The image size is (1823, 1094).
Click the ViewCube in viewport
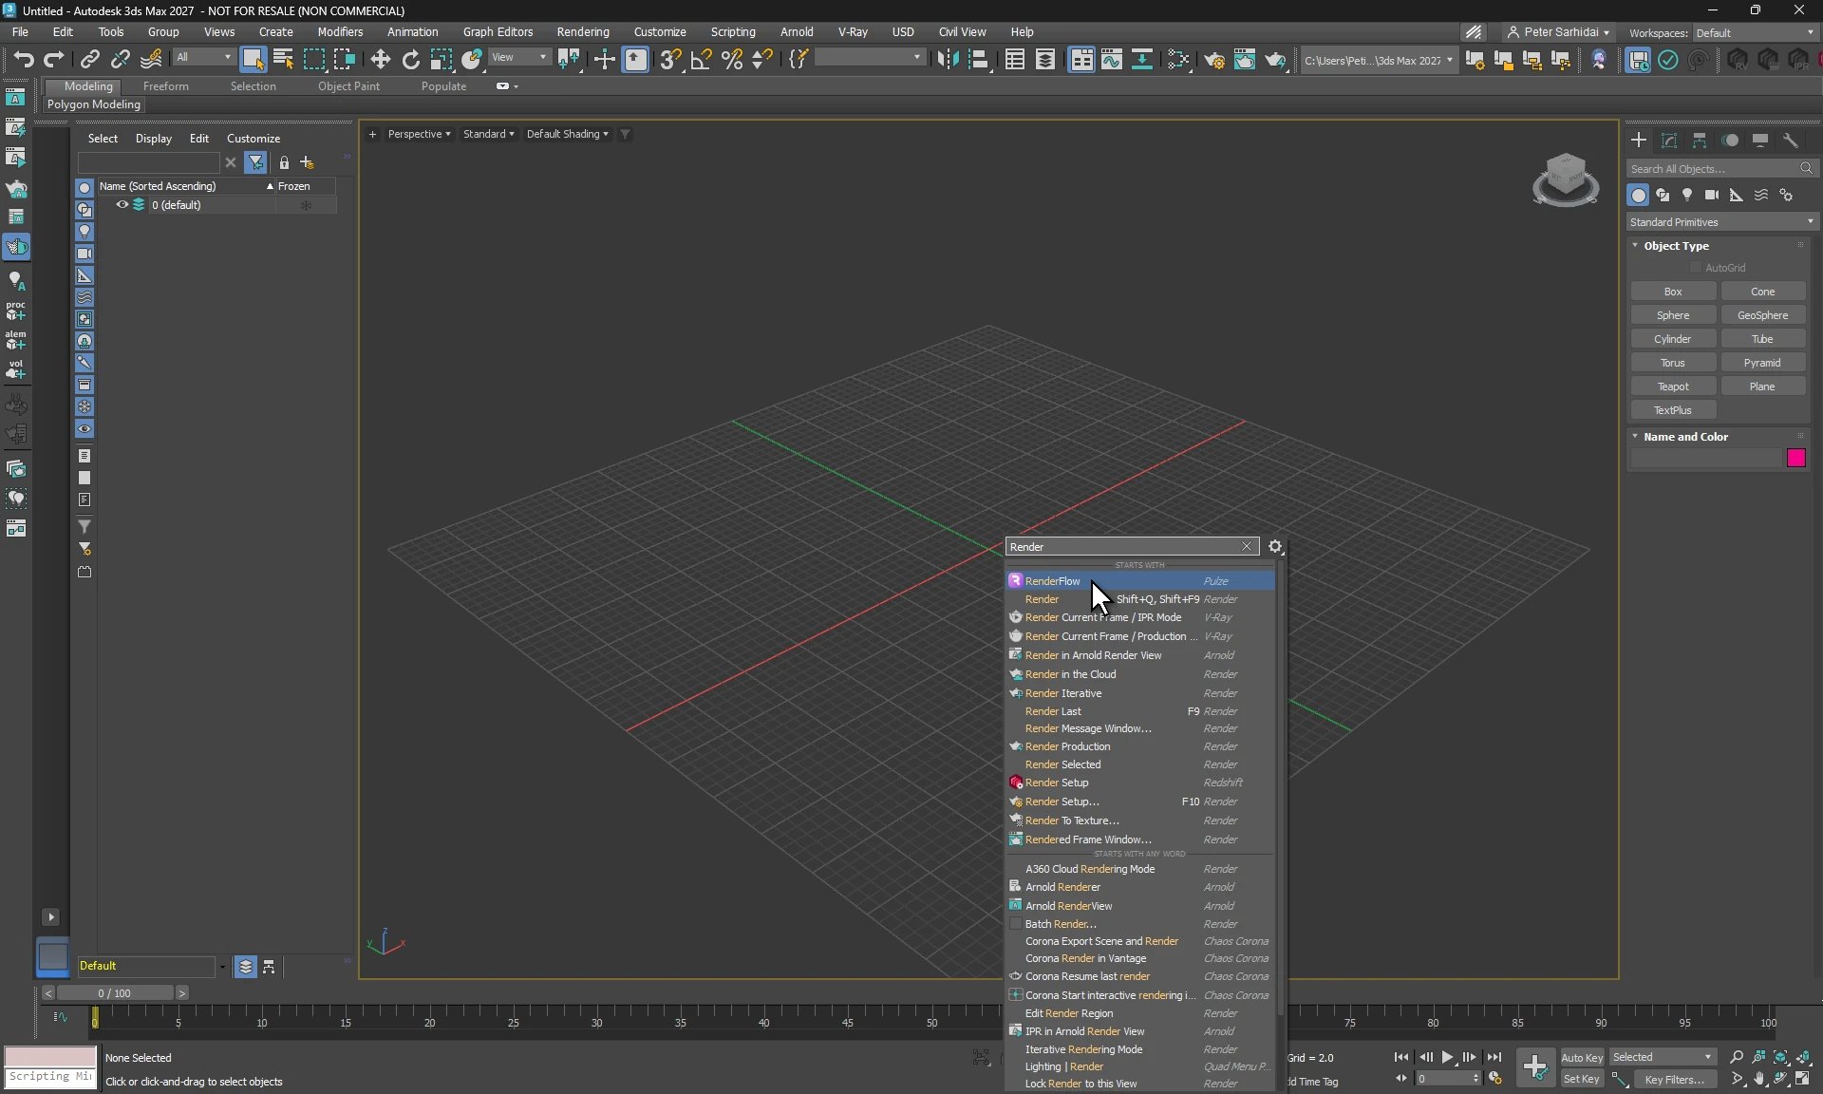[1566, 178]
